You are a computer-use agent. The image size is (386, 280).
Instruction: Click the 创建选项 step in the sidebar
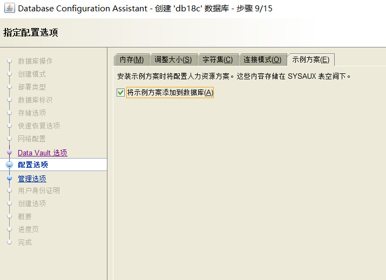[32, 203]
